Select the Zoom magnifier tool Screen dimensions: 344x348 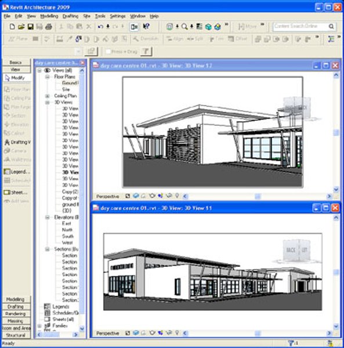184,27
